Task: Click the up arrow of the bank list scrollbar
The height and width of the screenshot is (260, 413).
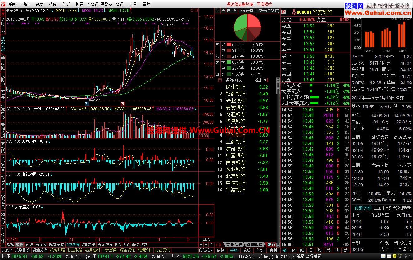Action: click(278, 80)
